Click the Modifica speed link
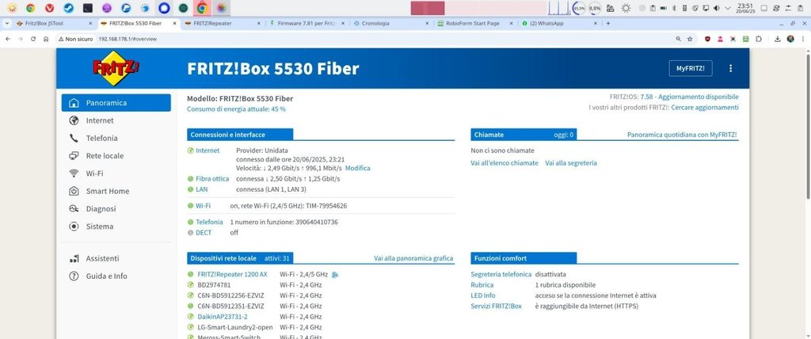 click(x=357, y=168)
